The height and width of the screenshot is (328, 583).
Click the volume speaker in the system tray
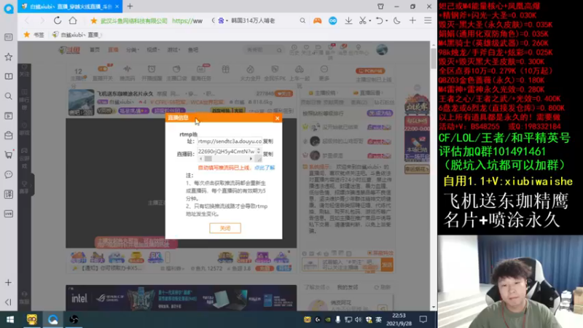coord(358,319)
